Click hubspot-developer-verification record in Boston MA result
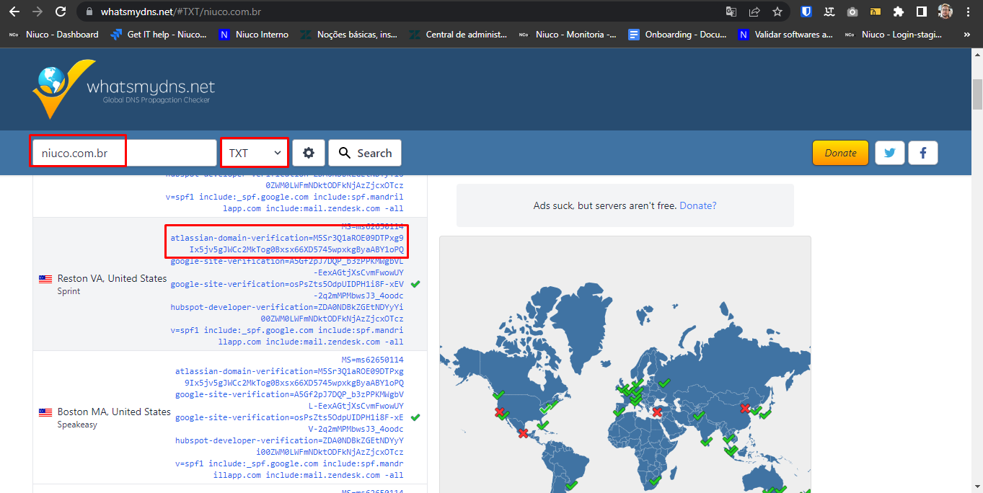983x493 pixels. [289, 446]
